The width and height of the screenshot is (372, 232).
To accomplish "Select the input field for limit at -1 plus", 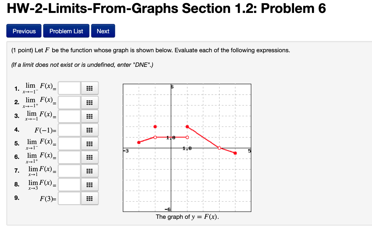I will click(x=69, y=102).
